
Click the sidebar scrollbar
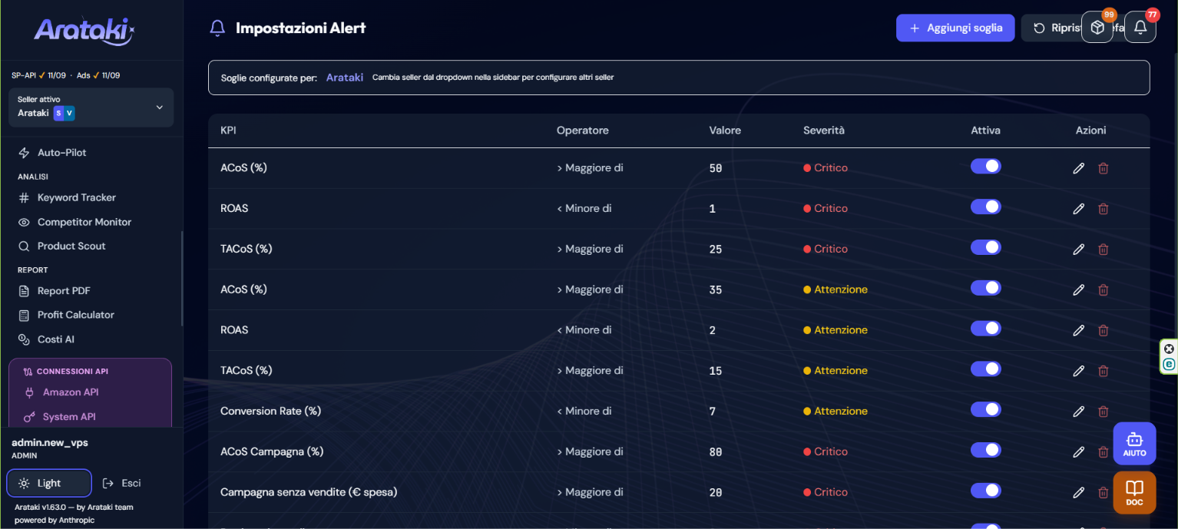(182, 278)
